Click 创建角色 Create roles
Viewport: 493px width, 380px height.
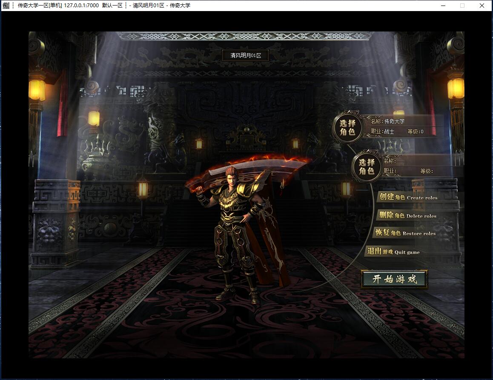408,197
